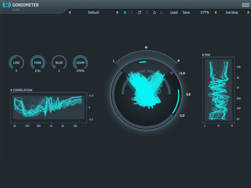Click the Fade knob
Screen dimensions: 251x188
38,63
